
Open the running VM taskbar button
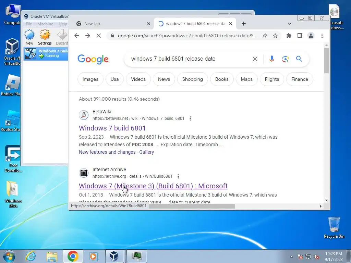137,256
